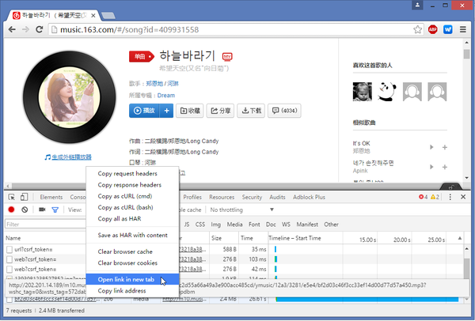Click the blue plus add-to-playlist button
The image size is (475, 321).
(166, 111)
